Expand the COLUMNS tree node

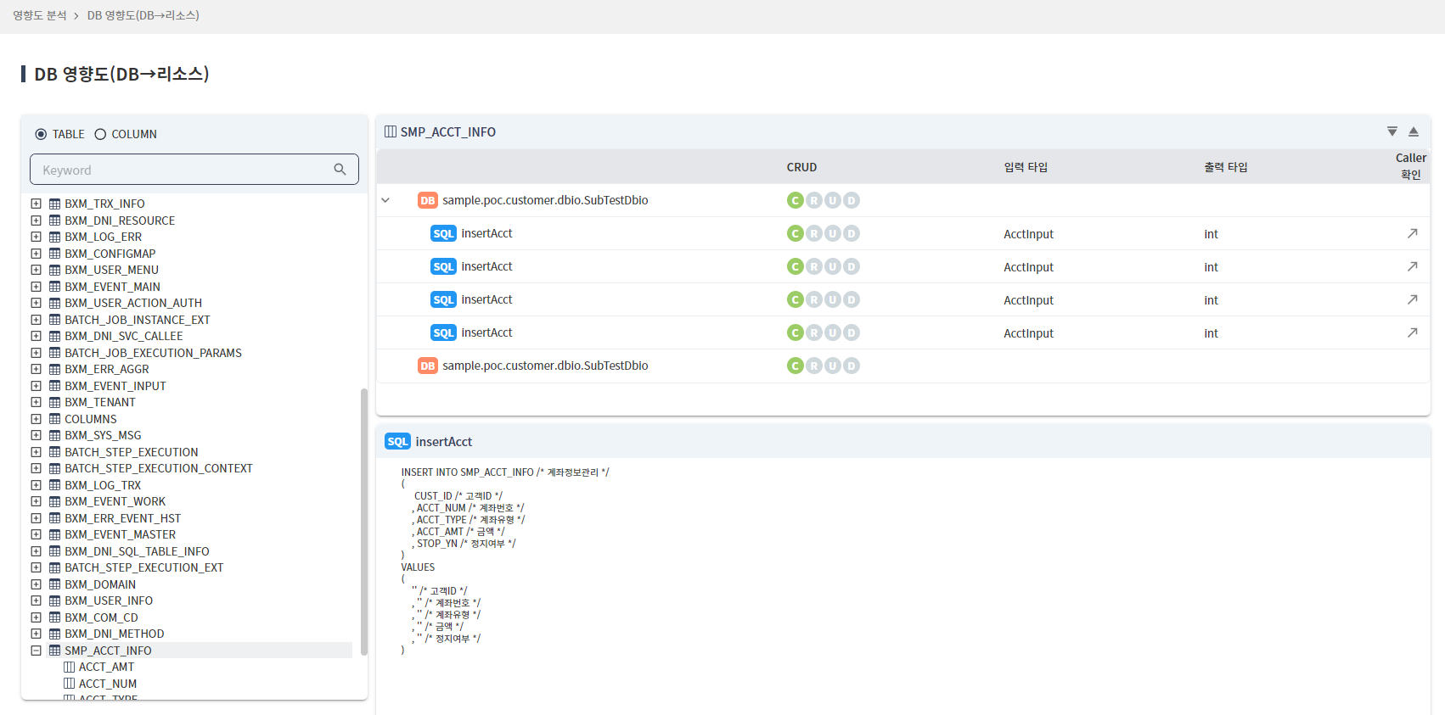[36, 419]
